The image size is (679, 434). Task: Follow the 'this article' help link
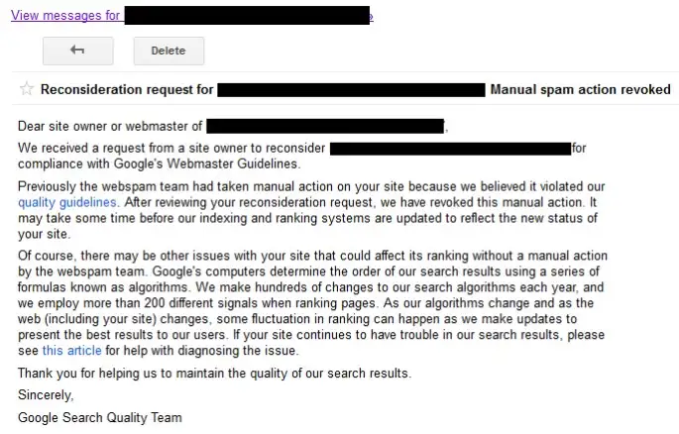72,350
